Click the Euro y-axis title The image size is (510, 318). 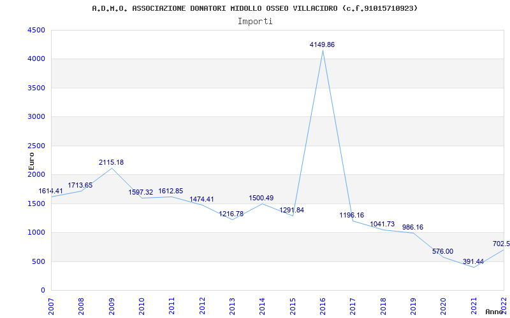(x=31, y=161)
